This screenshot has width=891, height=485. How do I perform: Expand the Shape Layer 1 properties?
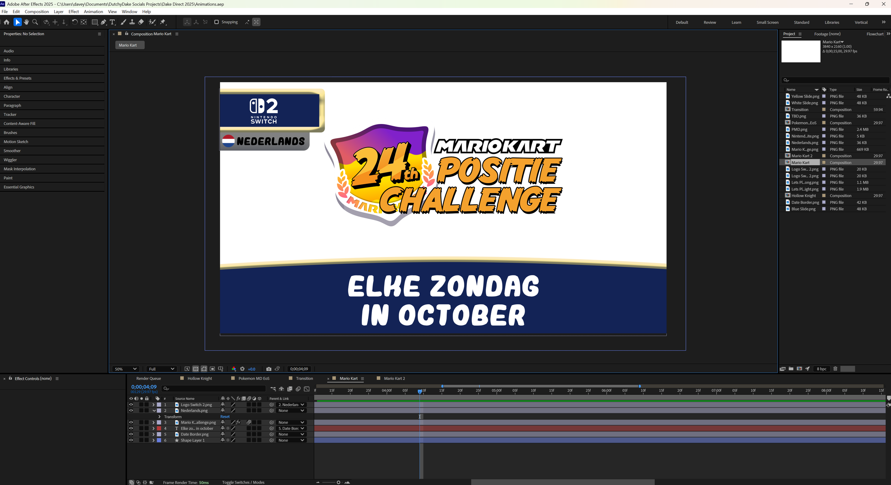(154, 440)
